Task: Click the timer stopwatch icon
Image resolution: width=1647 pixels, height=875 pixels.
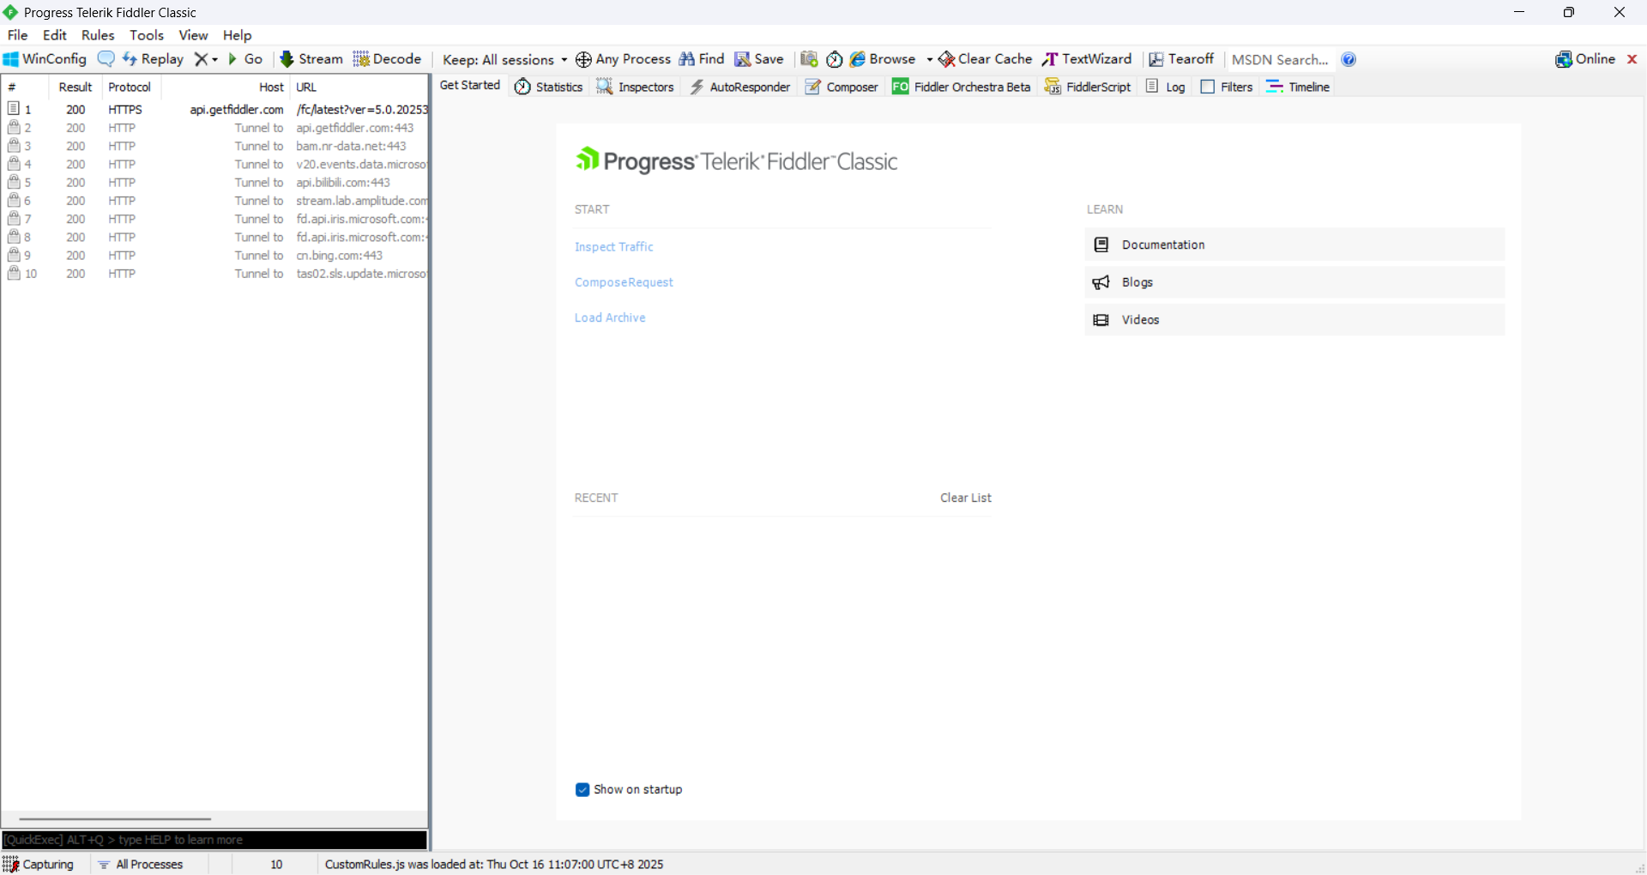Action: (x=834, y=59)
